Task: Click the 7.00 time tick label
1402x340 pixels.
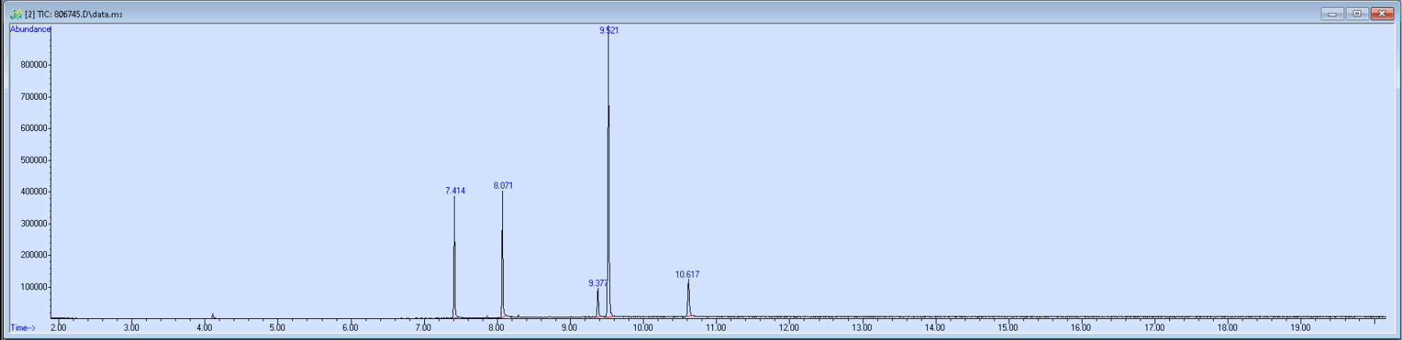Action: tap(423, 328)
